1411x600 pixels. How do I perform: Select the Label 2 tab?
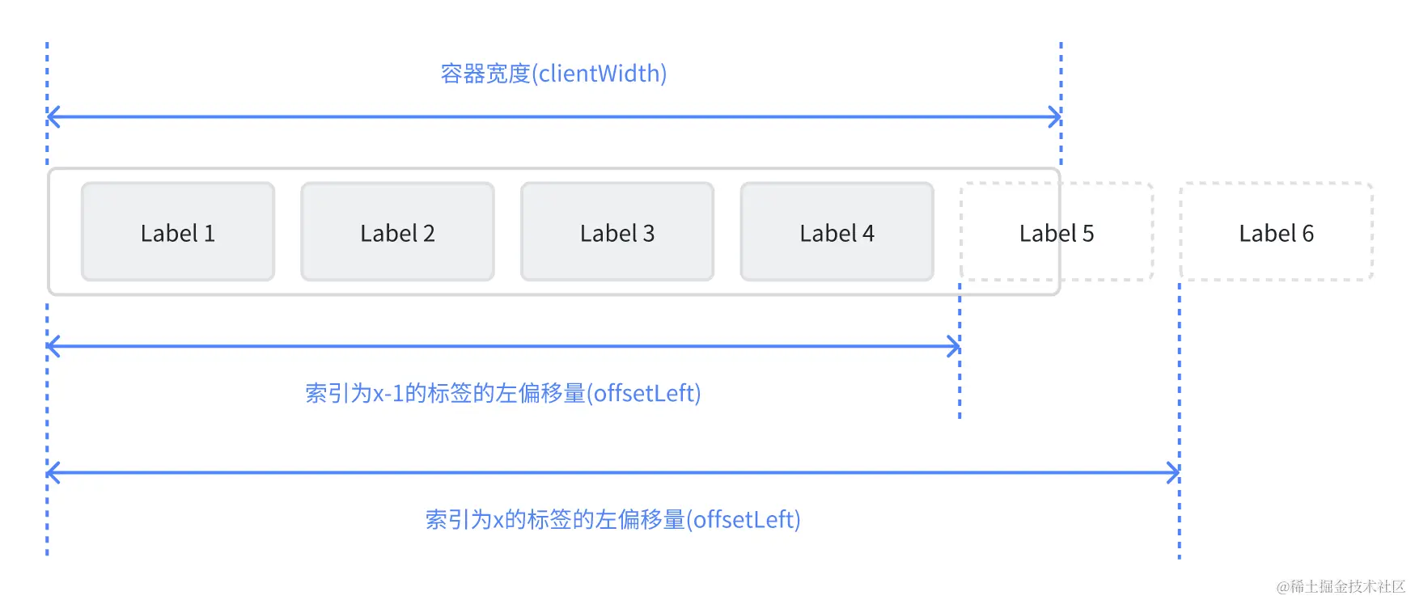pyautogui.click(x=397, y=232)
